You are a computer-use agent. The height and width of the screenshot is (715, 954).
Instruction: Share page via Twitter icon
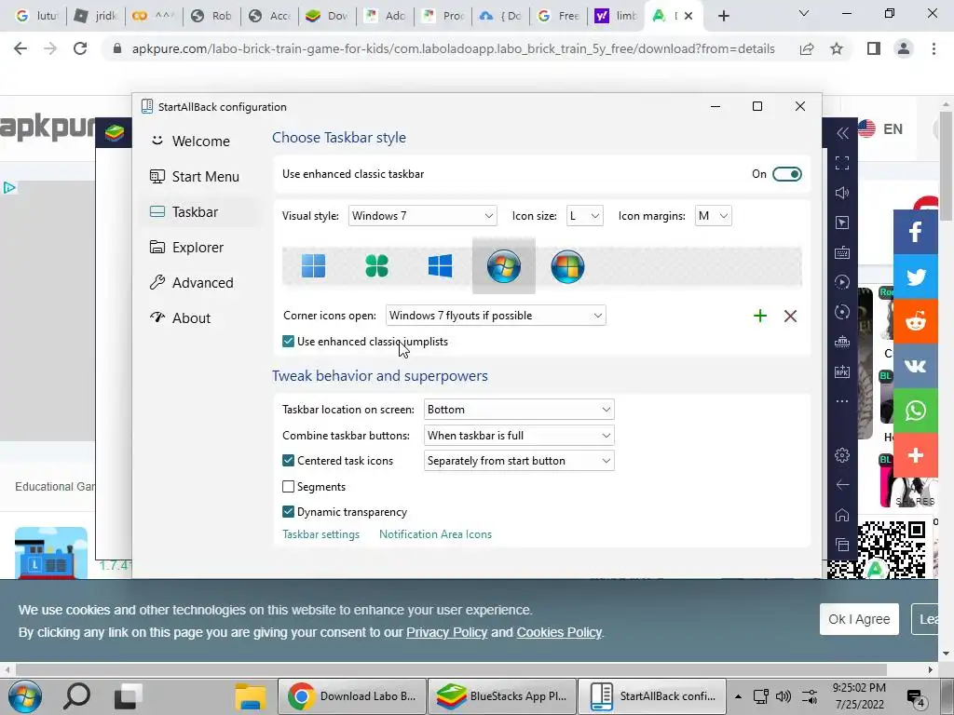(916, 277)
